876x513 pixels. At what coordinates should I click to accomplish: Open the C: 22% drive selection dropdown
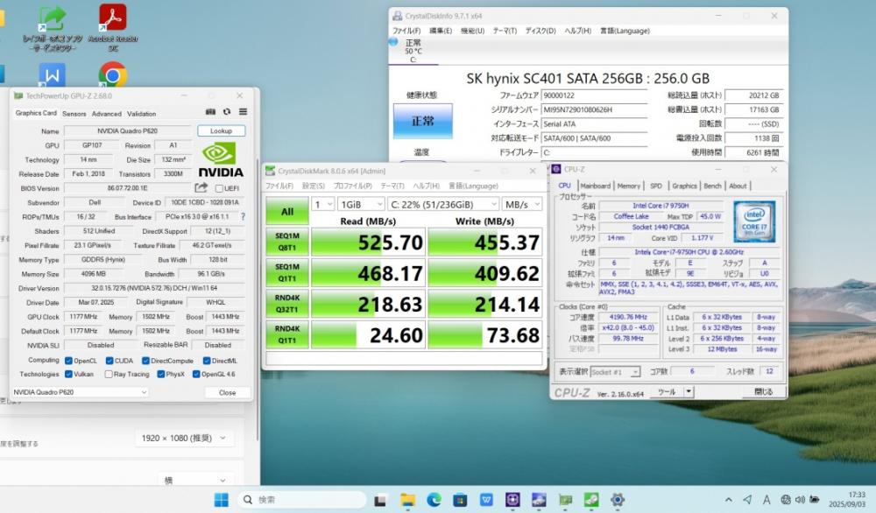[443, 205]
